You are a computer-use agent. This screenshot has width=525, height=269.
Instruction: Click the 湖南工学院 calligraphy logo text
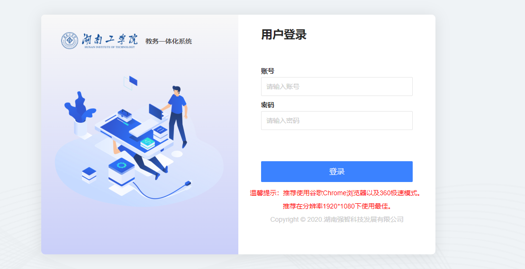(x=110, y=40)
